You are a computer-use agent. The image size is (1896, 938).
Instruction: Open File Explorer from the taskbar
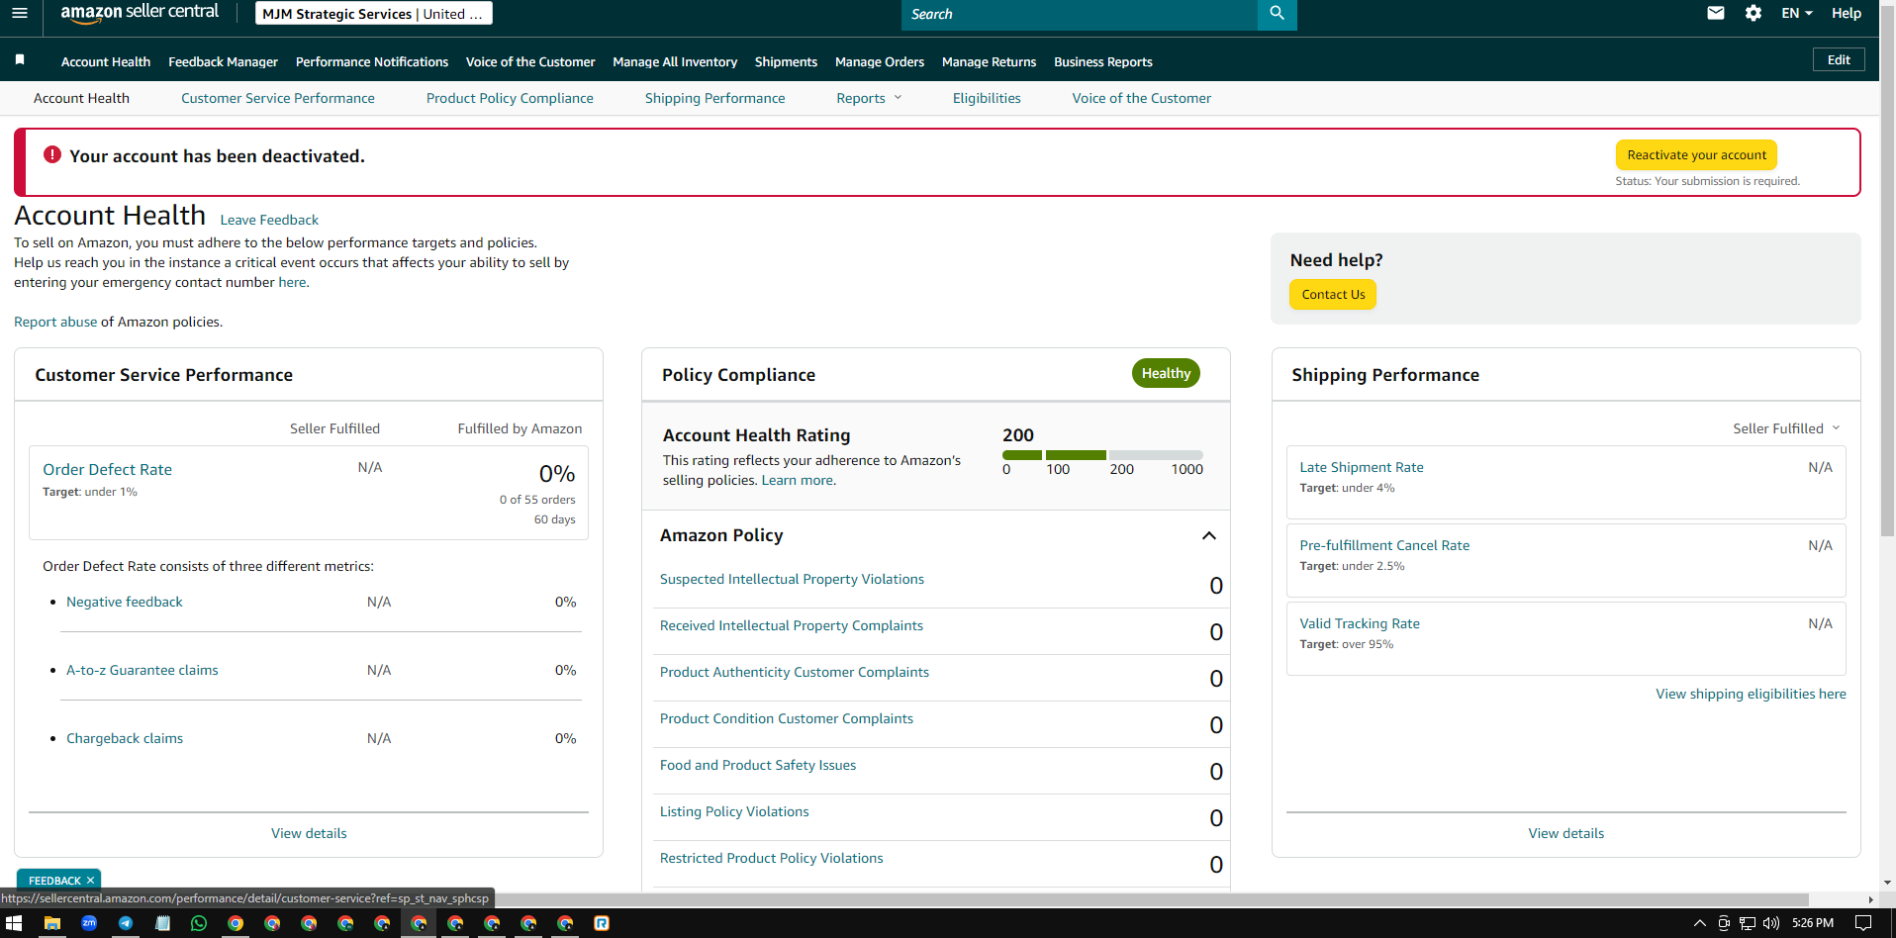pyautogui.click(x=51, y=923)
